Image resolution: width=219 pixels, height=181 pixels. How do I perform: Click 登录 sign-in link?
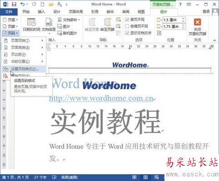[x=206, y=11]
